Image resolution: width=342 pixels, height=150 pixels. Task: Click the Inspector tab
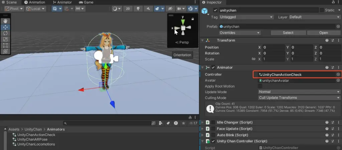[x=212, y=2]
